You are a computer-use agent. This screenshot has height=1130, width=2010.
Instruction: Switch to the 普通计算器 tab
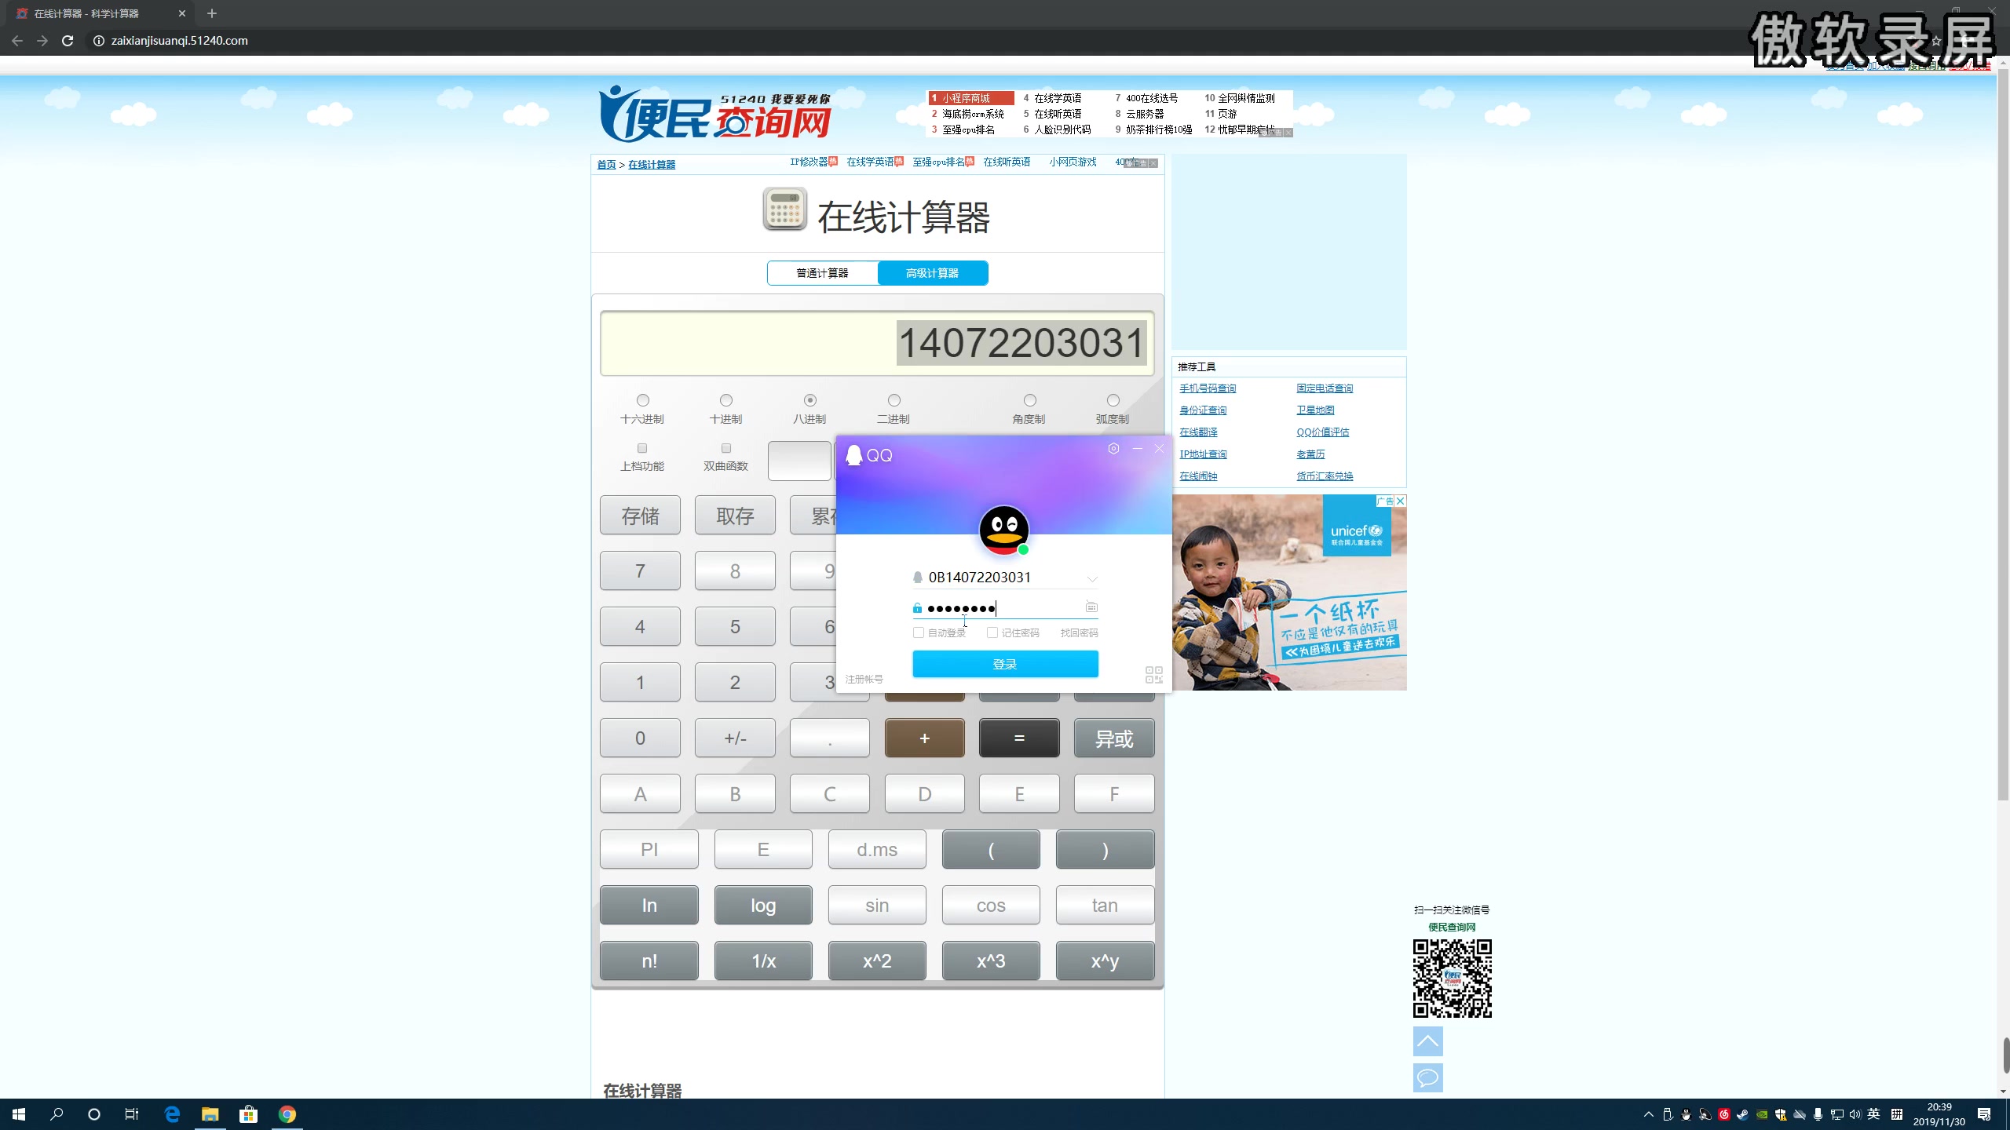tap(823, 273)
